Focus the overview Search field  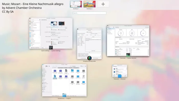89,13
